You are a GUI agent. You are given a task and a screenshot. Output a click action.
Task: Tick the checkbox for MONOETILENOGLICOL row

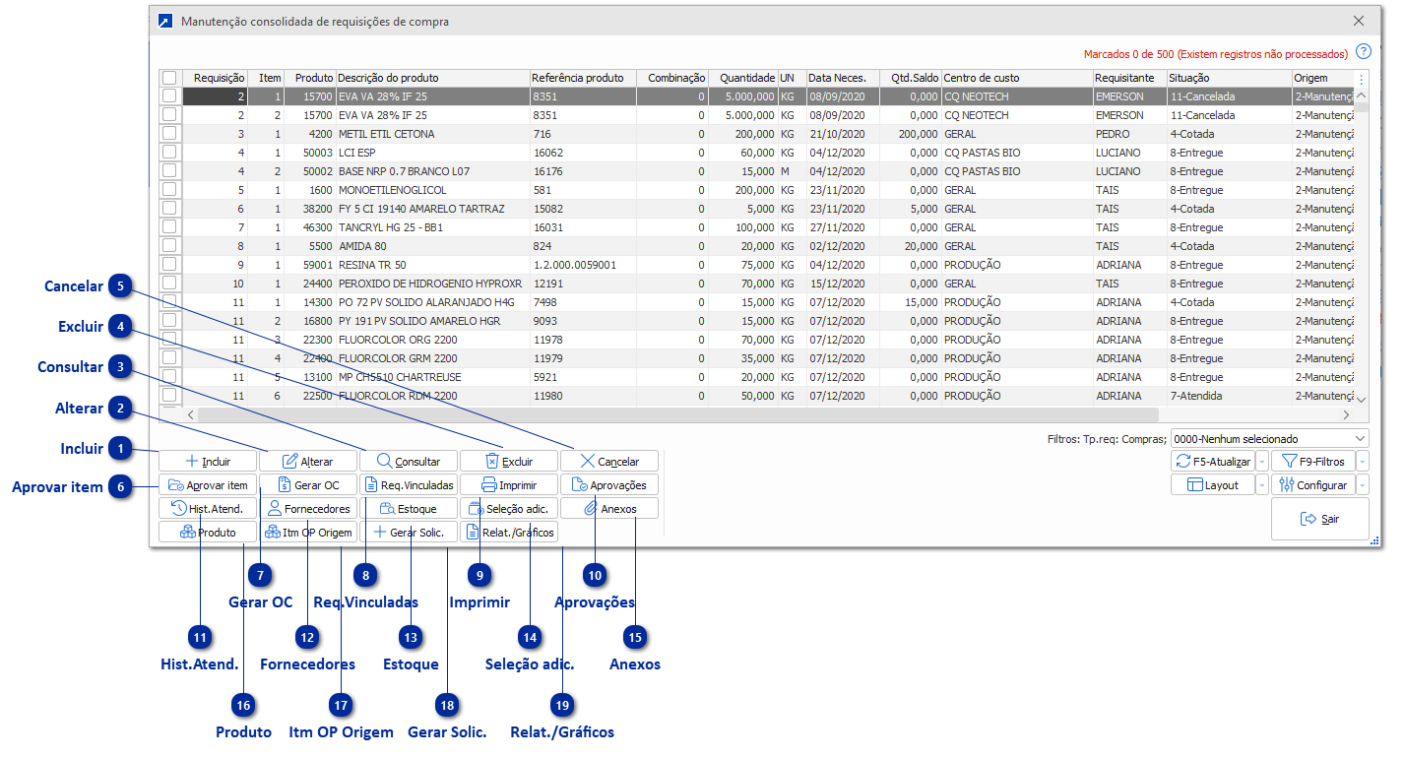[170, 190]
